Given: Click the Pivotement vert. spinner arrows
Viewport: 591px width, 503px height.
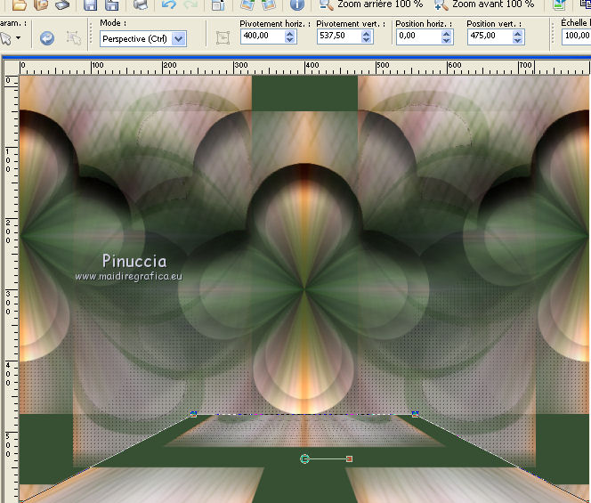Looking at the screenshot, I should coord(366,37).
